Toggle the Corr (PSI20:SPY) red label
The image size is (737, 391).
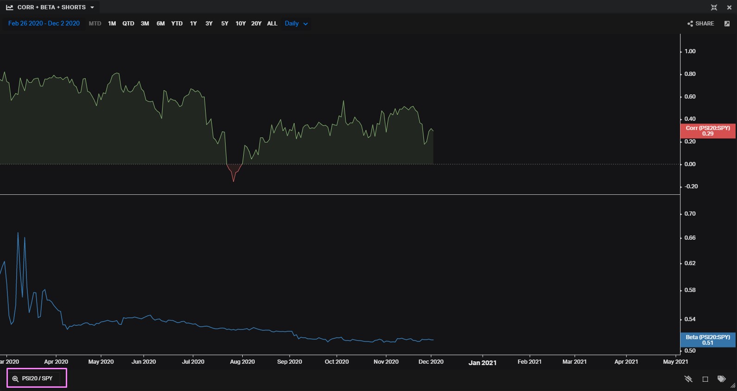click(x=707, y=131)
